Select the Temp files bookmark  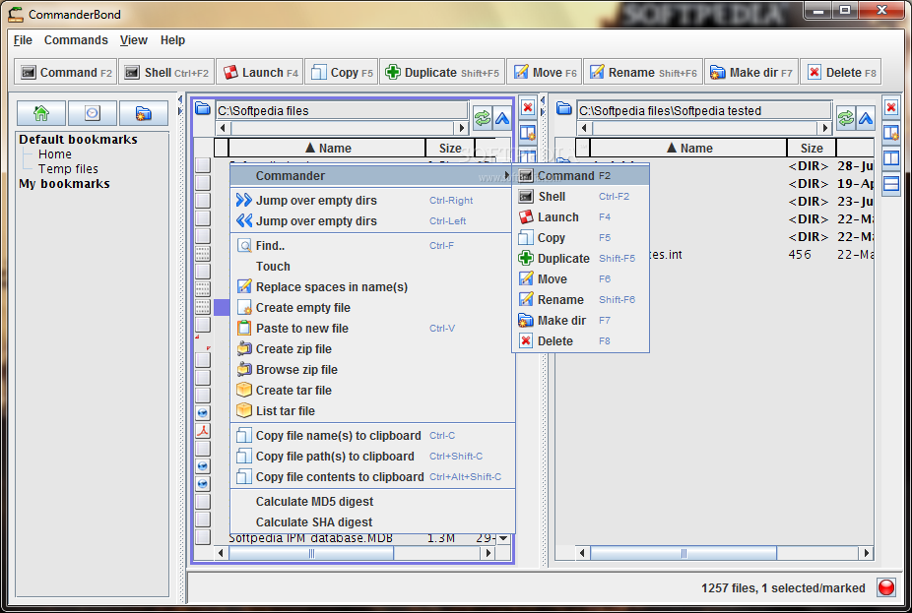point(68,169)
